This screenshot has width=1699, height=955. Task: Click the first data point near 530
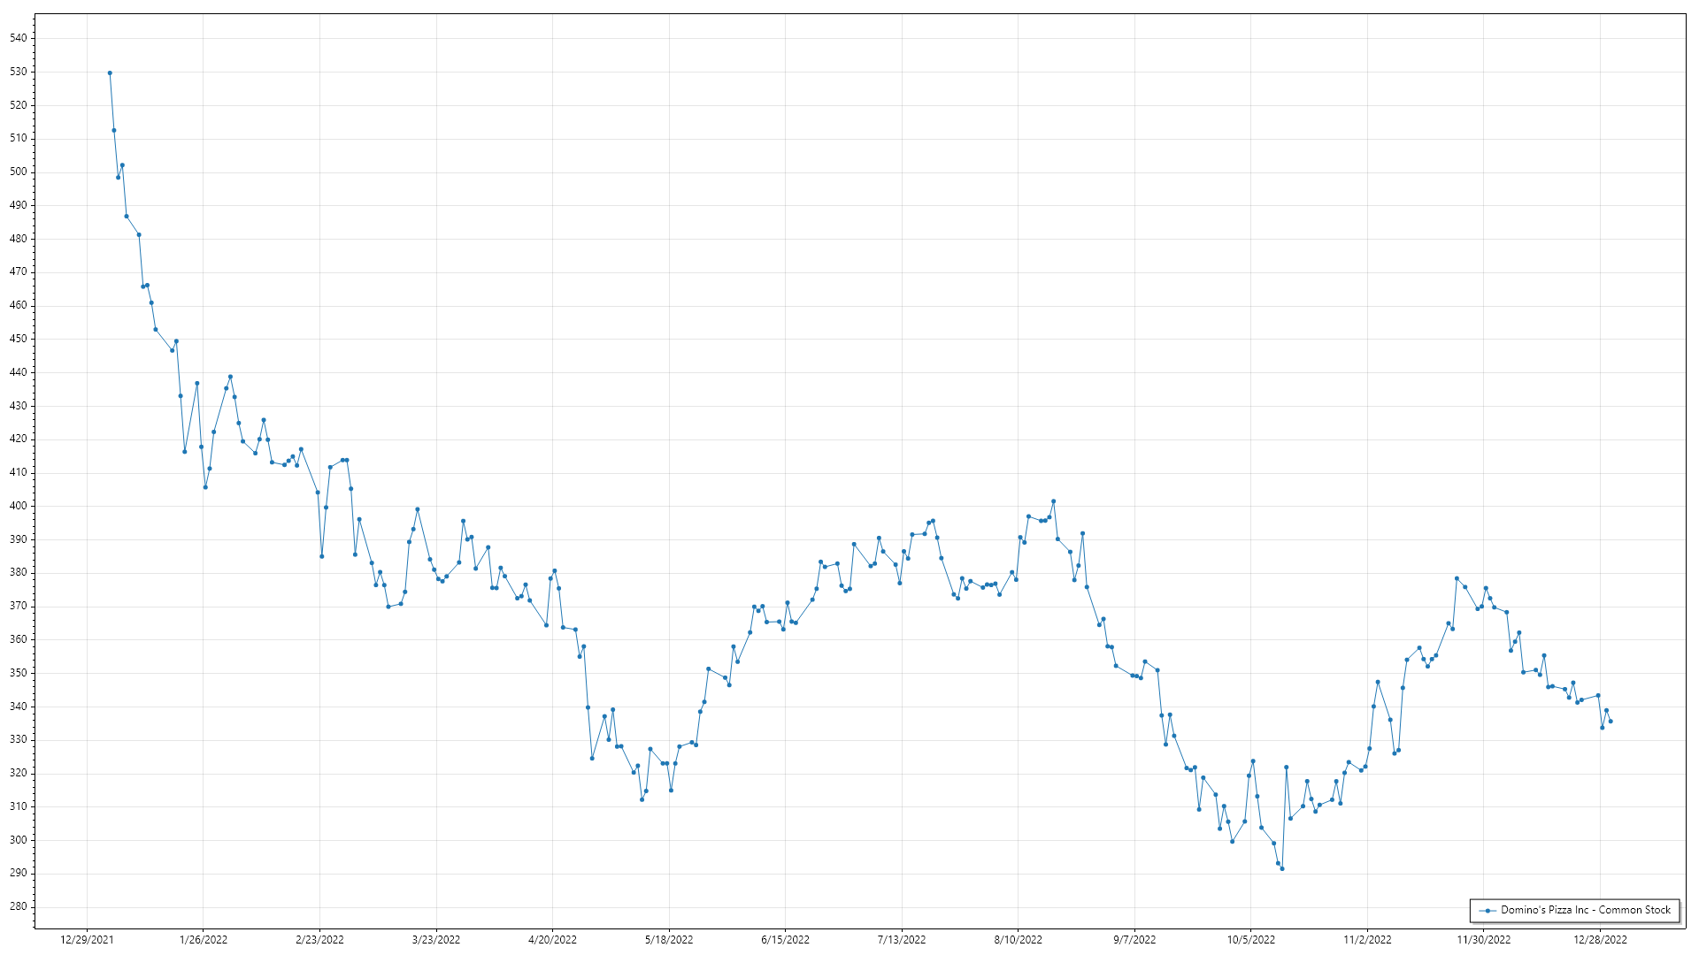(x=110, y=73)
